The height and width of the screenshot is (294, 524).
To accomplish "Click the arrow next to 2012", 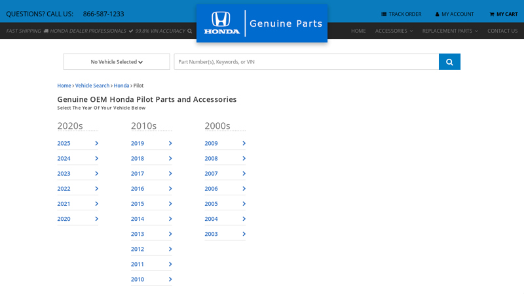I will click(170, 249).
